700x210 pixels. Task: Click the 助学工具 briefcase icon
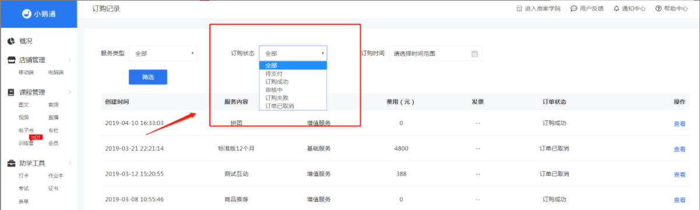click(11, 163)
